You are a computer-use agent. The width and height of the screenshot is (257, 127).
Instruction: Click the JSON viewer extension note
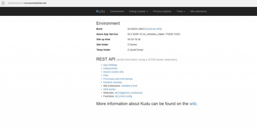click(x=147, y=60)
